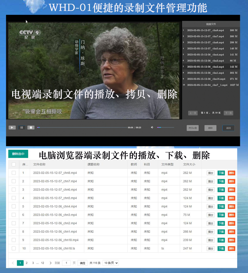Go to next pagination page arrow

pos(50,263)
